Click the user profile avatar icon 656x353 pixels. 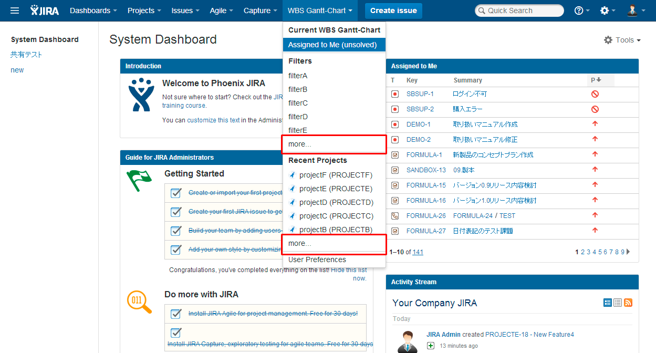632,11
